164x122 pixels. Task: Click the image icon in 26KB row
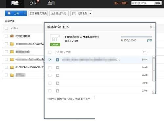pos(58,75)
